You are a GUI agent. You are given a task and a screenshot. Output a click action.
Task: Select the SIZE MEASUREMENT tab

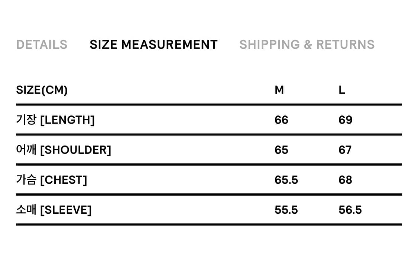coord(153,45)
